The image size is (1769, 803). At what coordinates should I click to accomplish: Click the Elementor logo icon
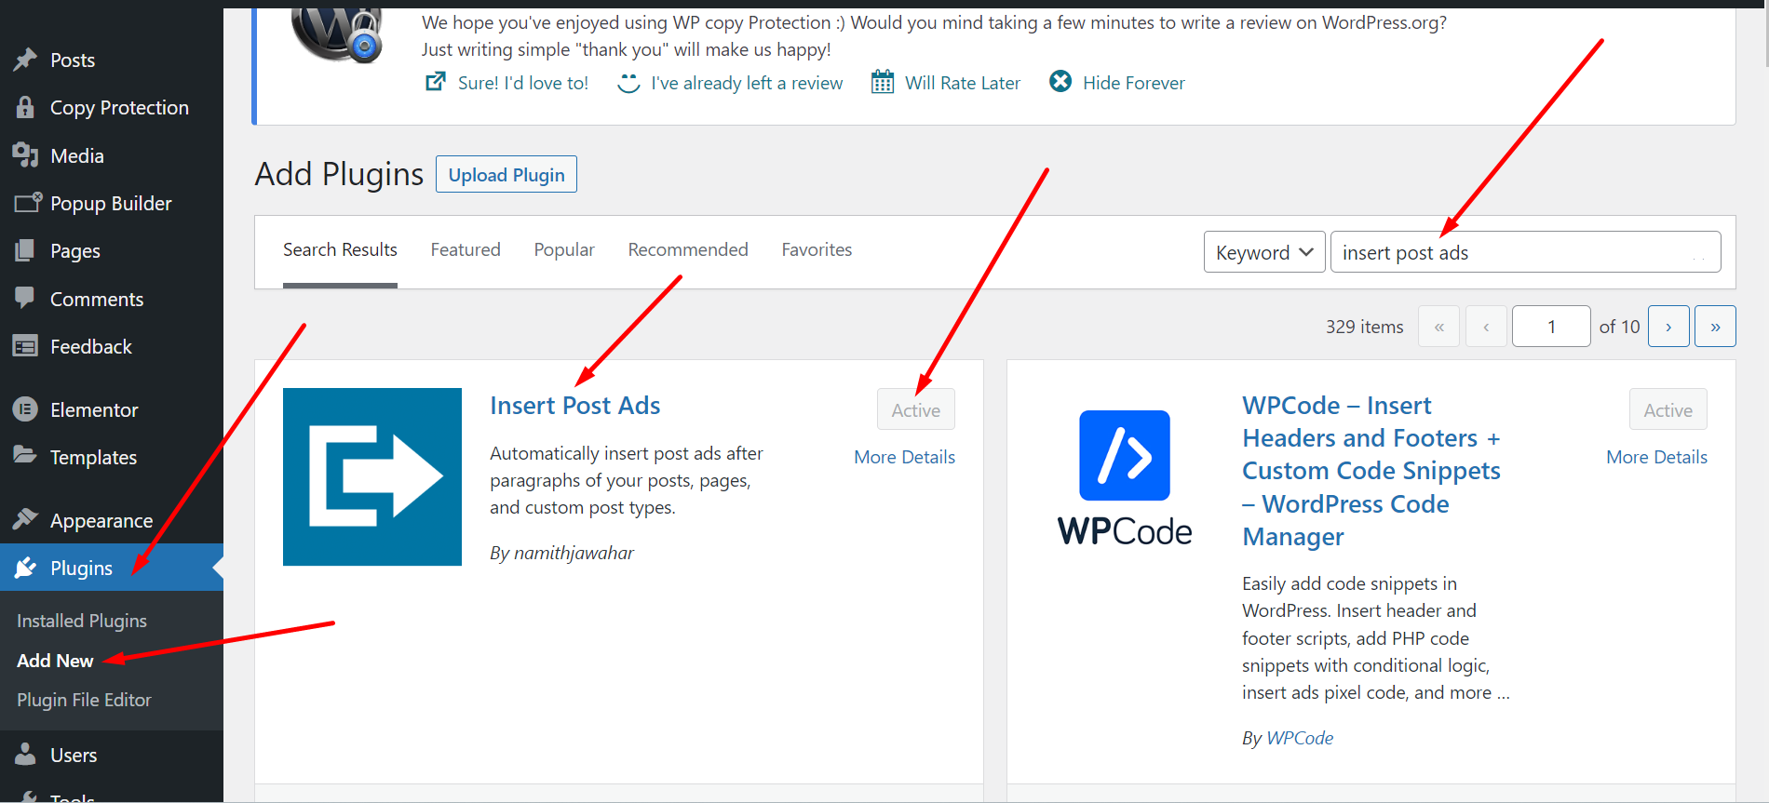(x=25, y=409)
